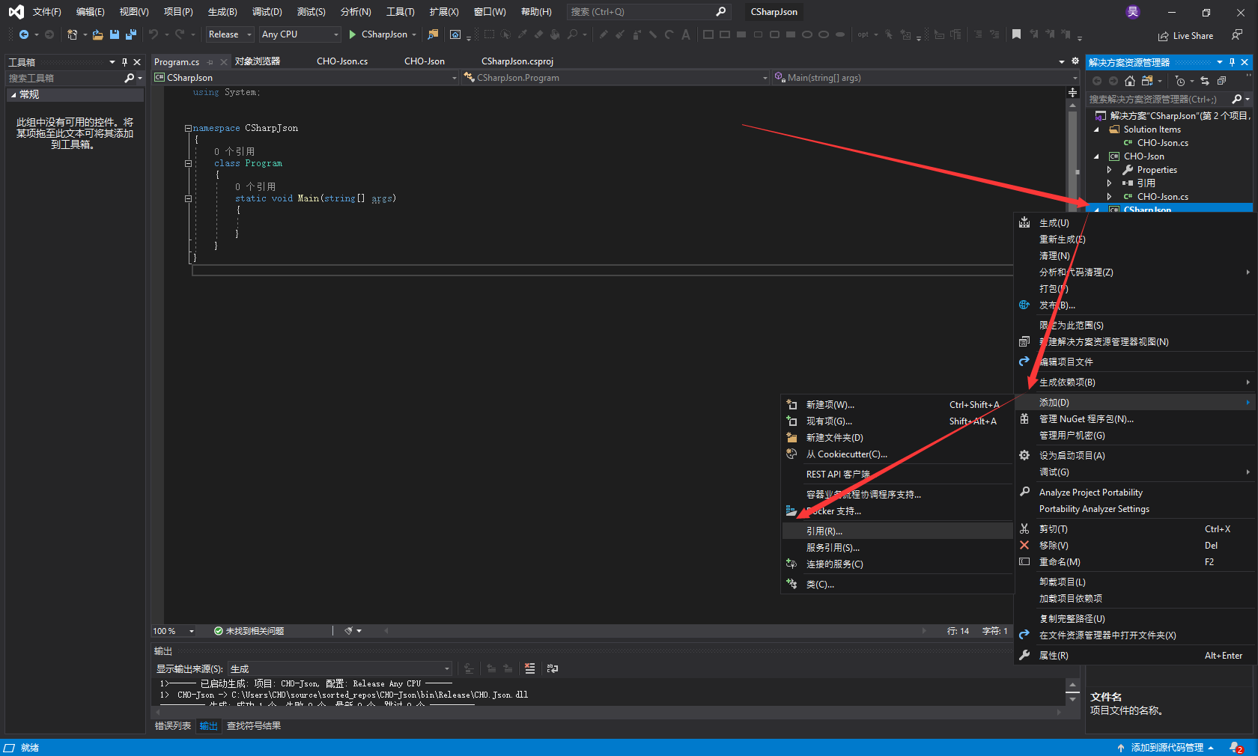The image size is (1258, 756).
Task: Switch to the 错误列表 tab
Action: (x=173, y=726)
